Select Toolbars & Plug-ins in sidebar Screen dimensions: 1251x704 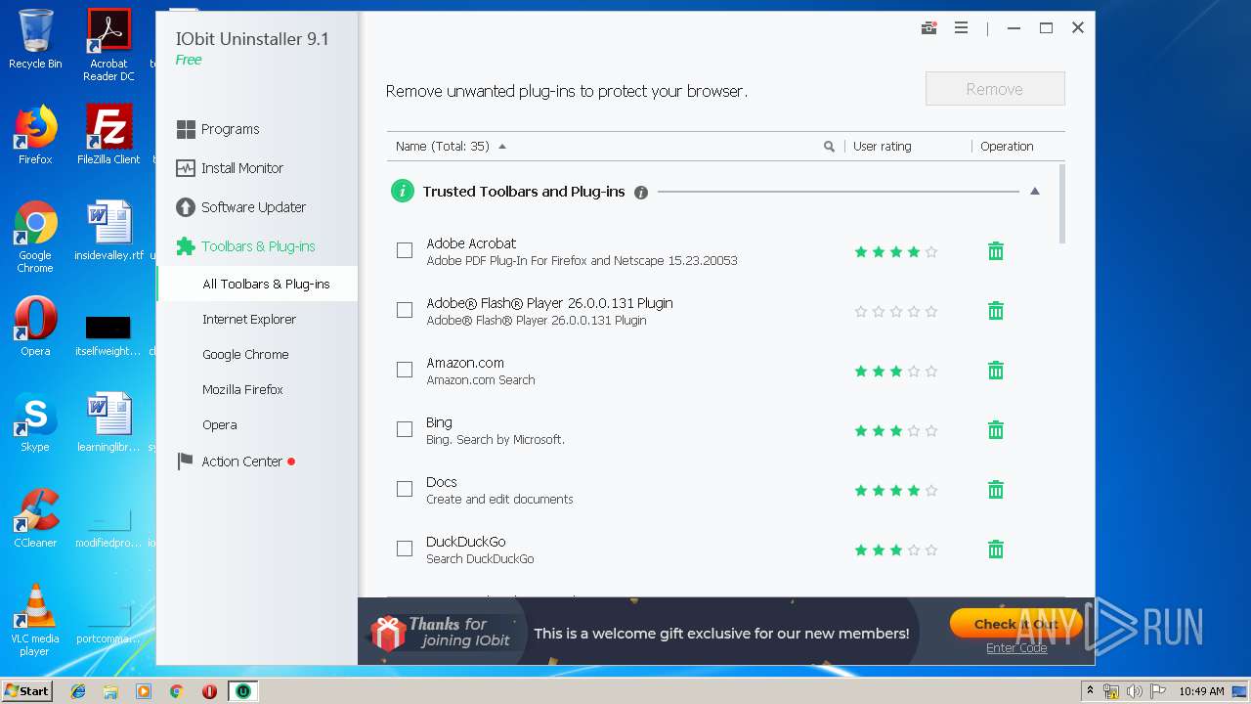pos(245,246)
